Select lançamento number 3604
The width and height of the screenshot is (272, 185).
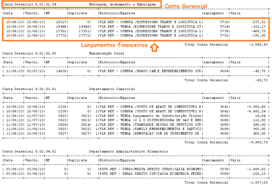[224, 71]
